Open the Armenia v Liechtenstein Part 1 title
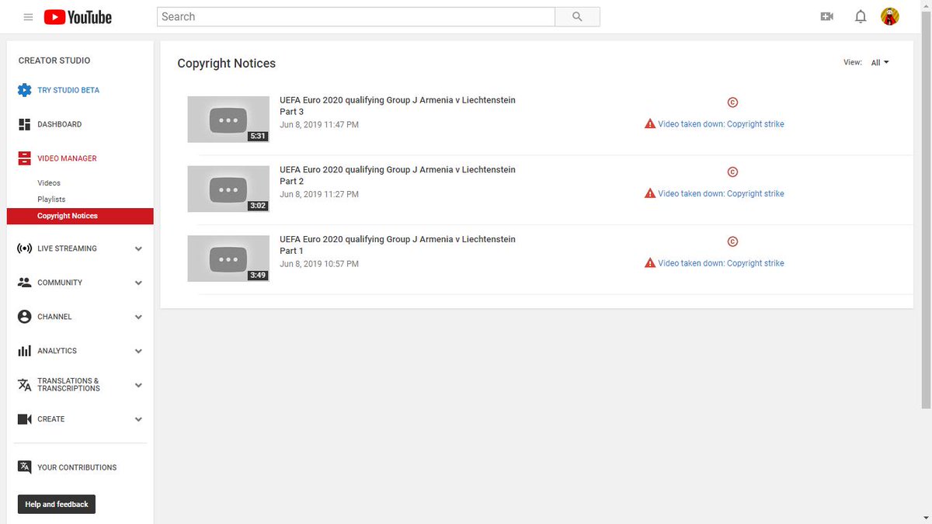Screen dimensions: 932x524 (398, 245)
